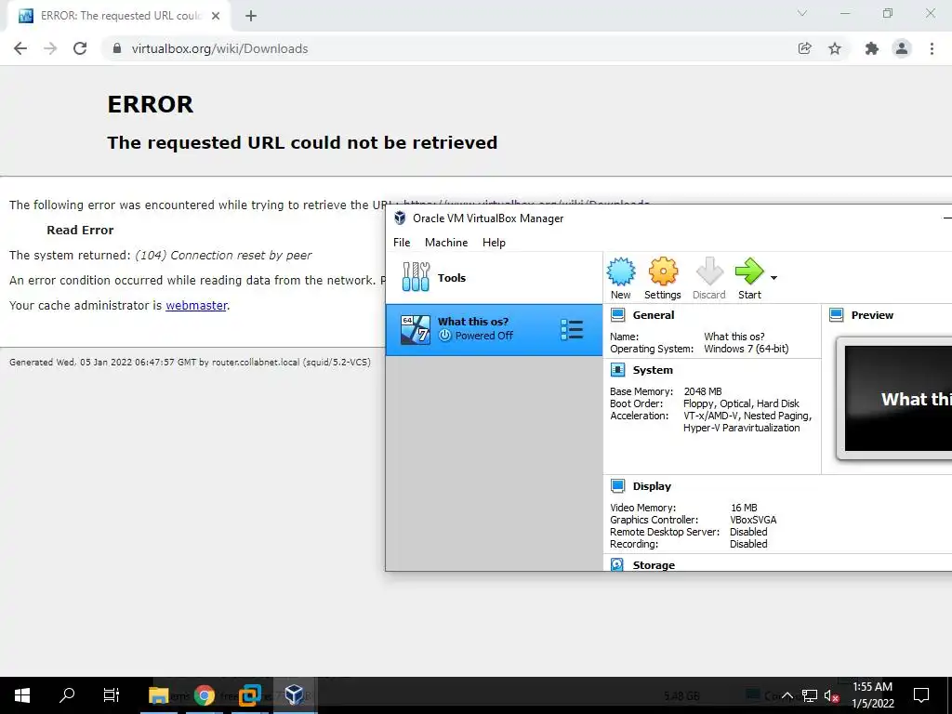Click the Storage section disk icon
Viewport: 952px width, 714px height.
click(617, 564)
